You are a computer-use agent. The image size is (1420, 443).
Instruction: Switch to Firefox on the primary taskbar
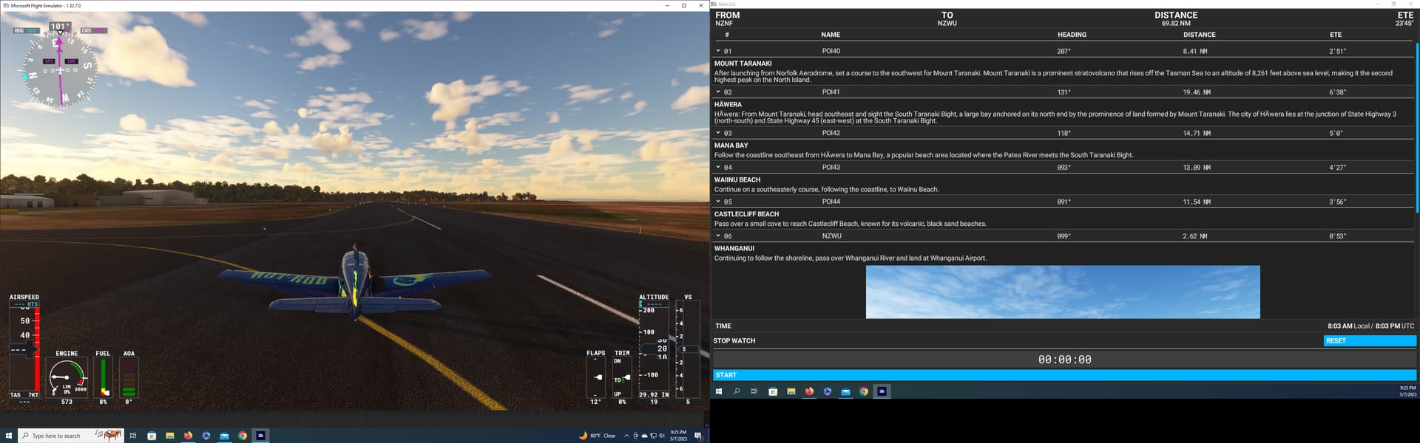click(x=188, y=436)
